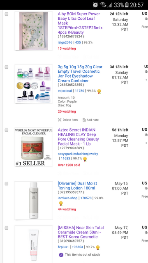
Task: Click the Delete item X icon
Action: [x=60, y=120]
